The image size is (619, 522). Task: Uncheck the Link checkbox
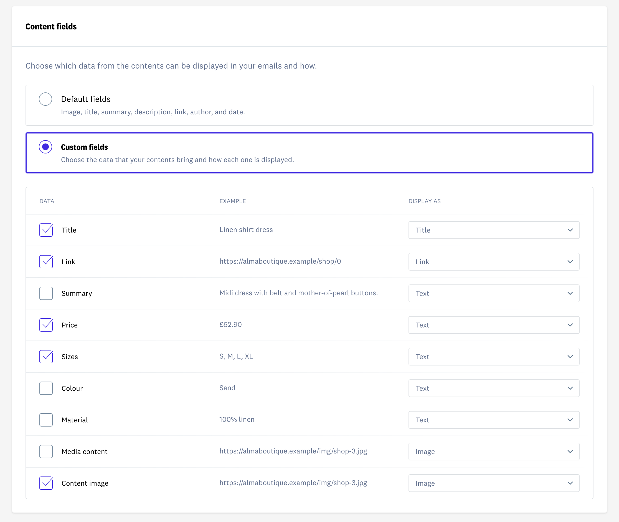click(46, 262)
